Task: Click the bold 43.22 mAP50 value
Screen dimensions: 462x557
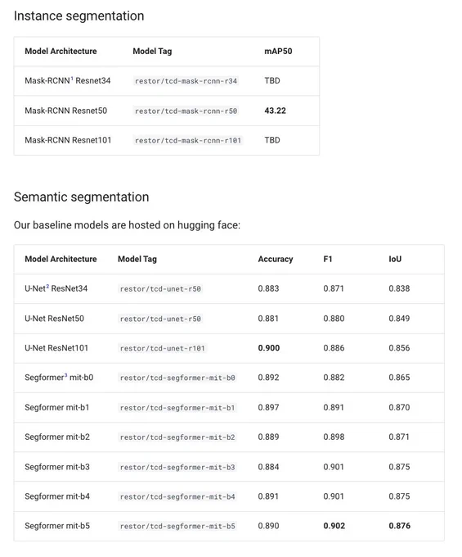Action: point(275,111)
